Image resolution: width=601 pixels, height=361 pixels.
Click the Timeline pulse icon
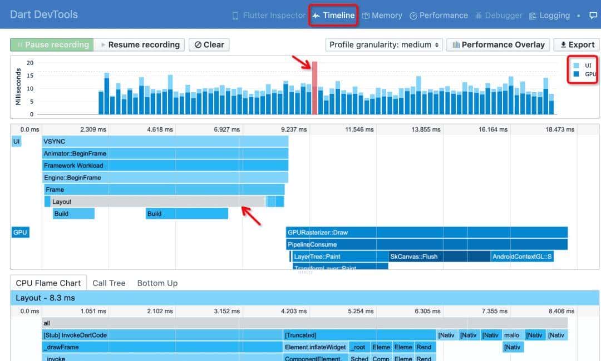316,16
